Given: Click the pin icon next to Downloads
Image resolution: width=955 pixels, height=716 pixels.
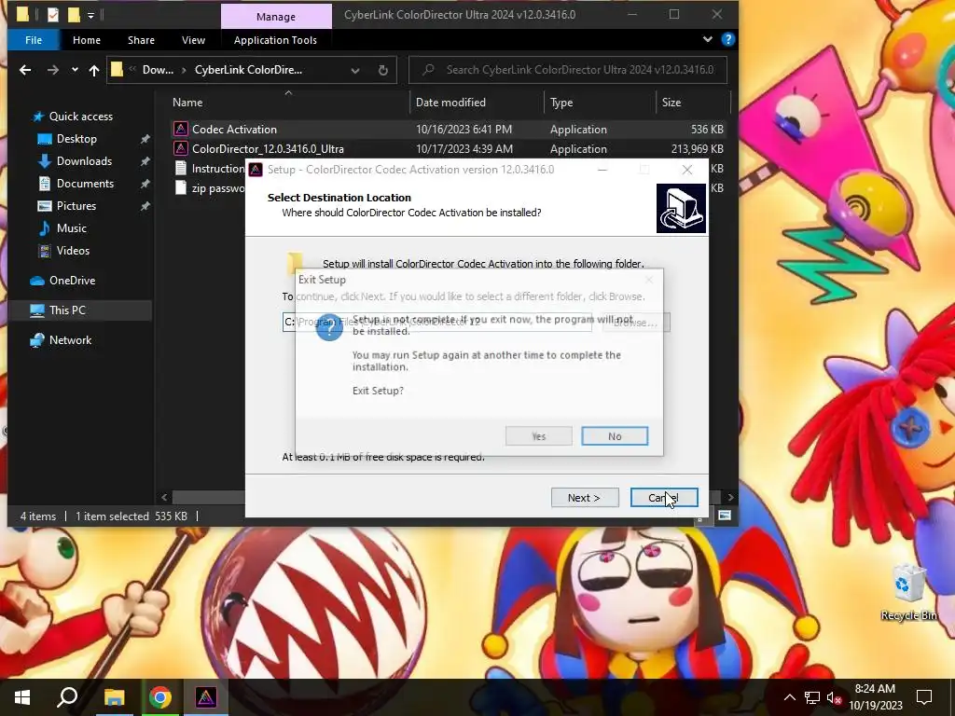Looking at the screenshot, I should tap(145, 161).
